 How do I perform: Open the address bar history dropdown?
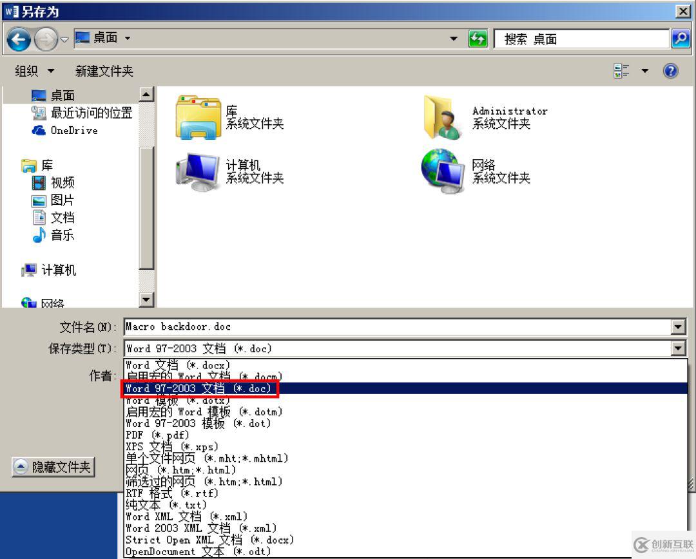coord(454,39)
